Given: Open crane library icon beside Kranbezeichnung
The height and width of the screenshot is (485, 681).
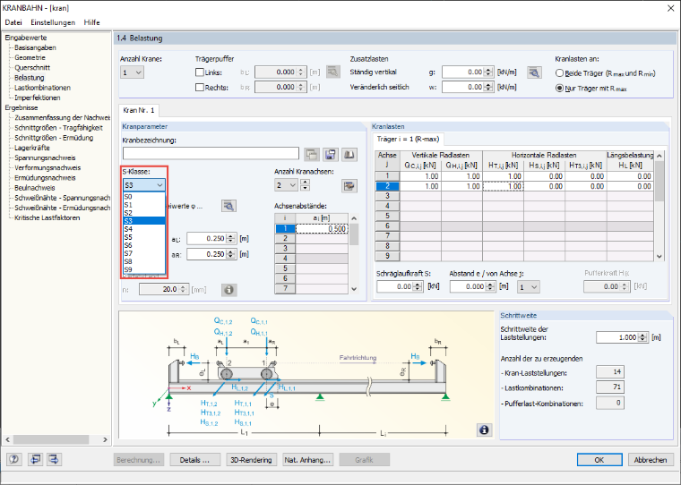Looking at the screenshot, I should click(x=312, y=154).
